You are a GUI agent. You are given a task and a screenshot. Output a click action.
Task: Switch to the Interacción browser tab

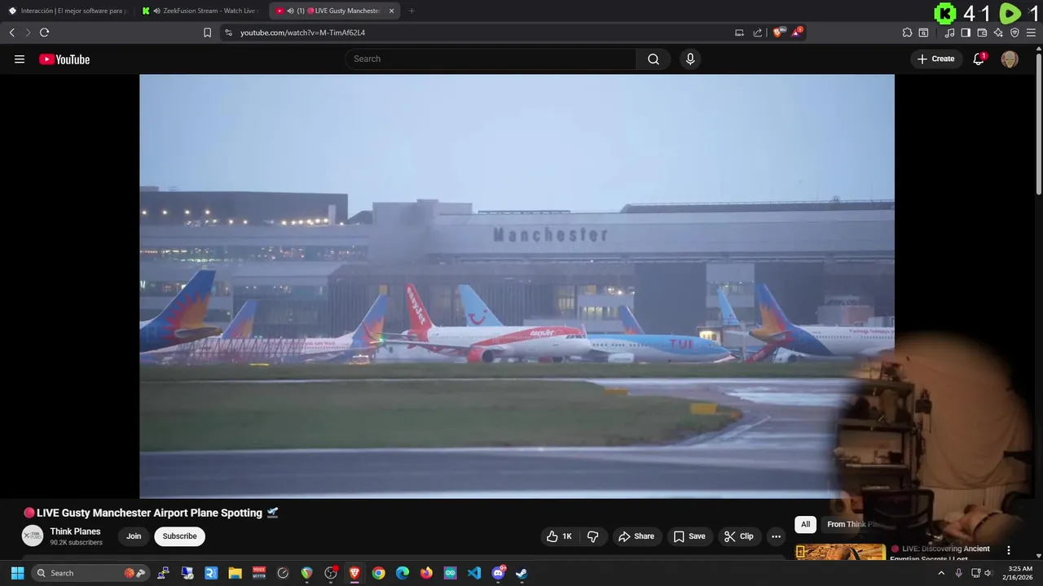[x=68, y=11]
